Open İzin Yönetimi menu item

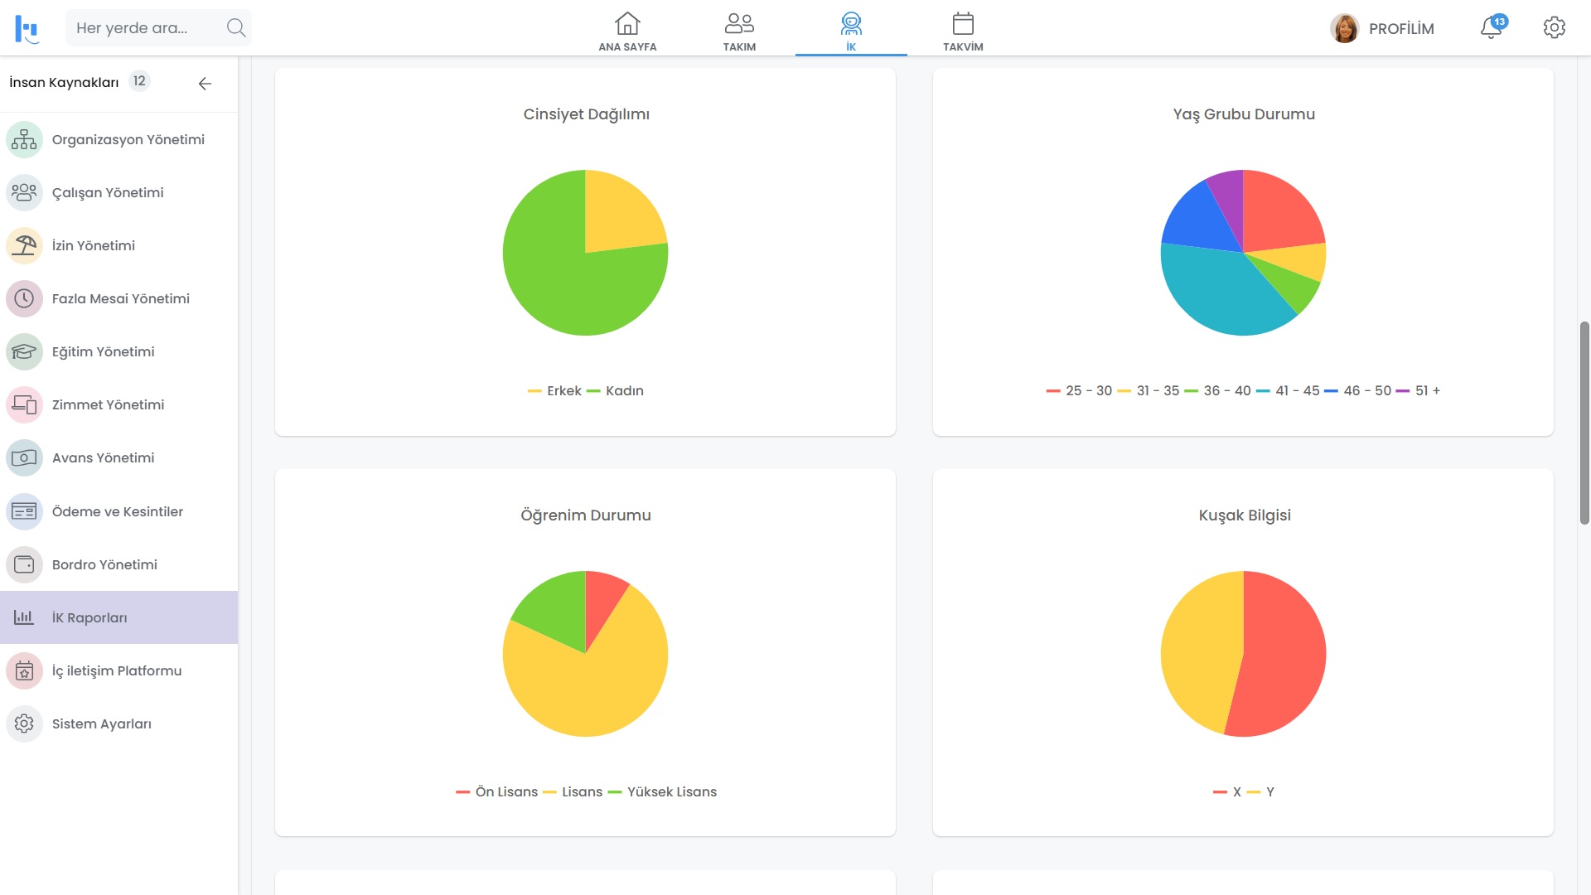coord(119,245)
